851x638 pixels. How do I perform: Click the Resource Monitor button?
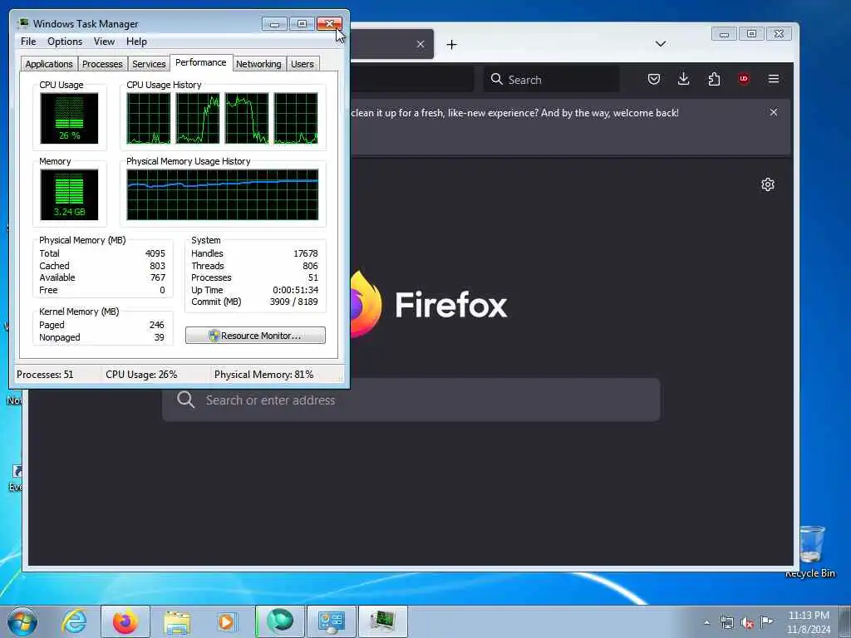[x=255, y=336]
